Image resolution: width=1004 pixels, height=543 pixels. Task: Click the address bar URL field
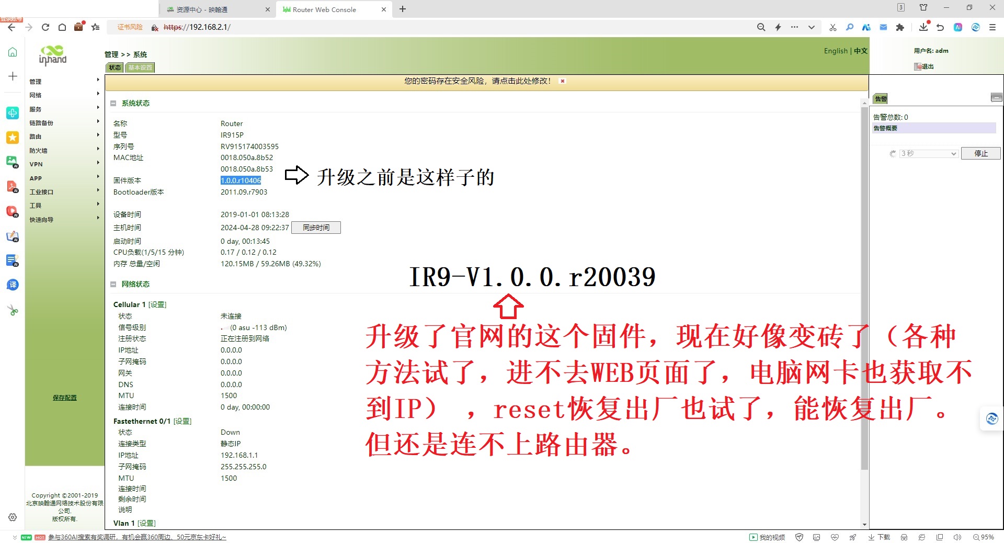196,27
